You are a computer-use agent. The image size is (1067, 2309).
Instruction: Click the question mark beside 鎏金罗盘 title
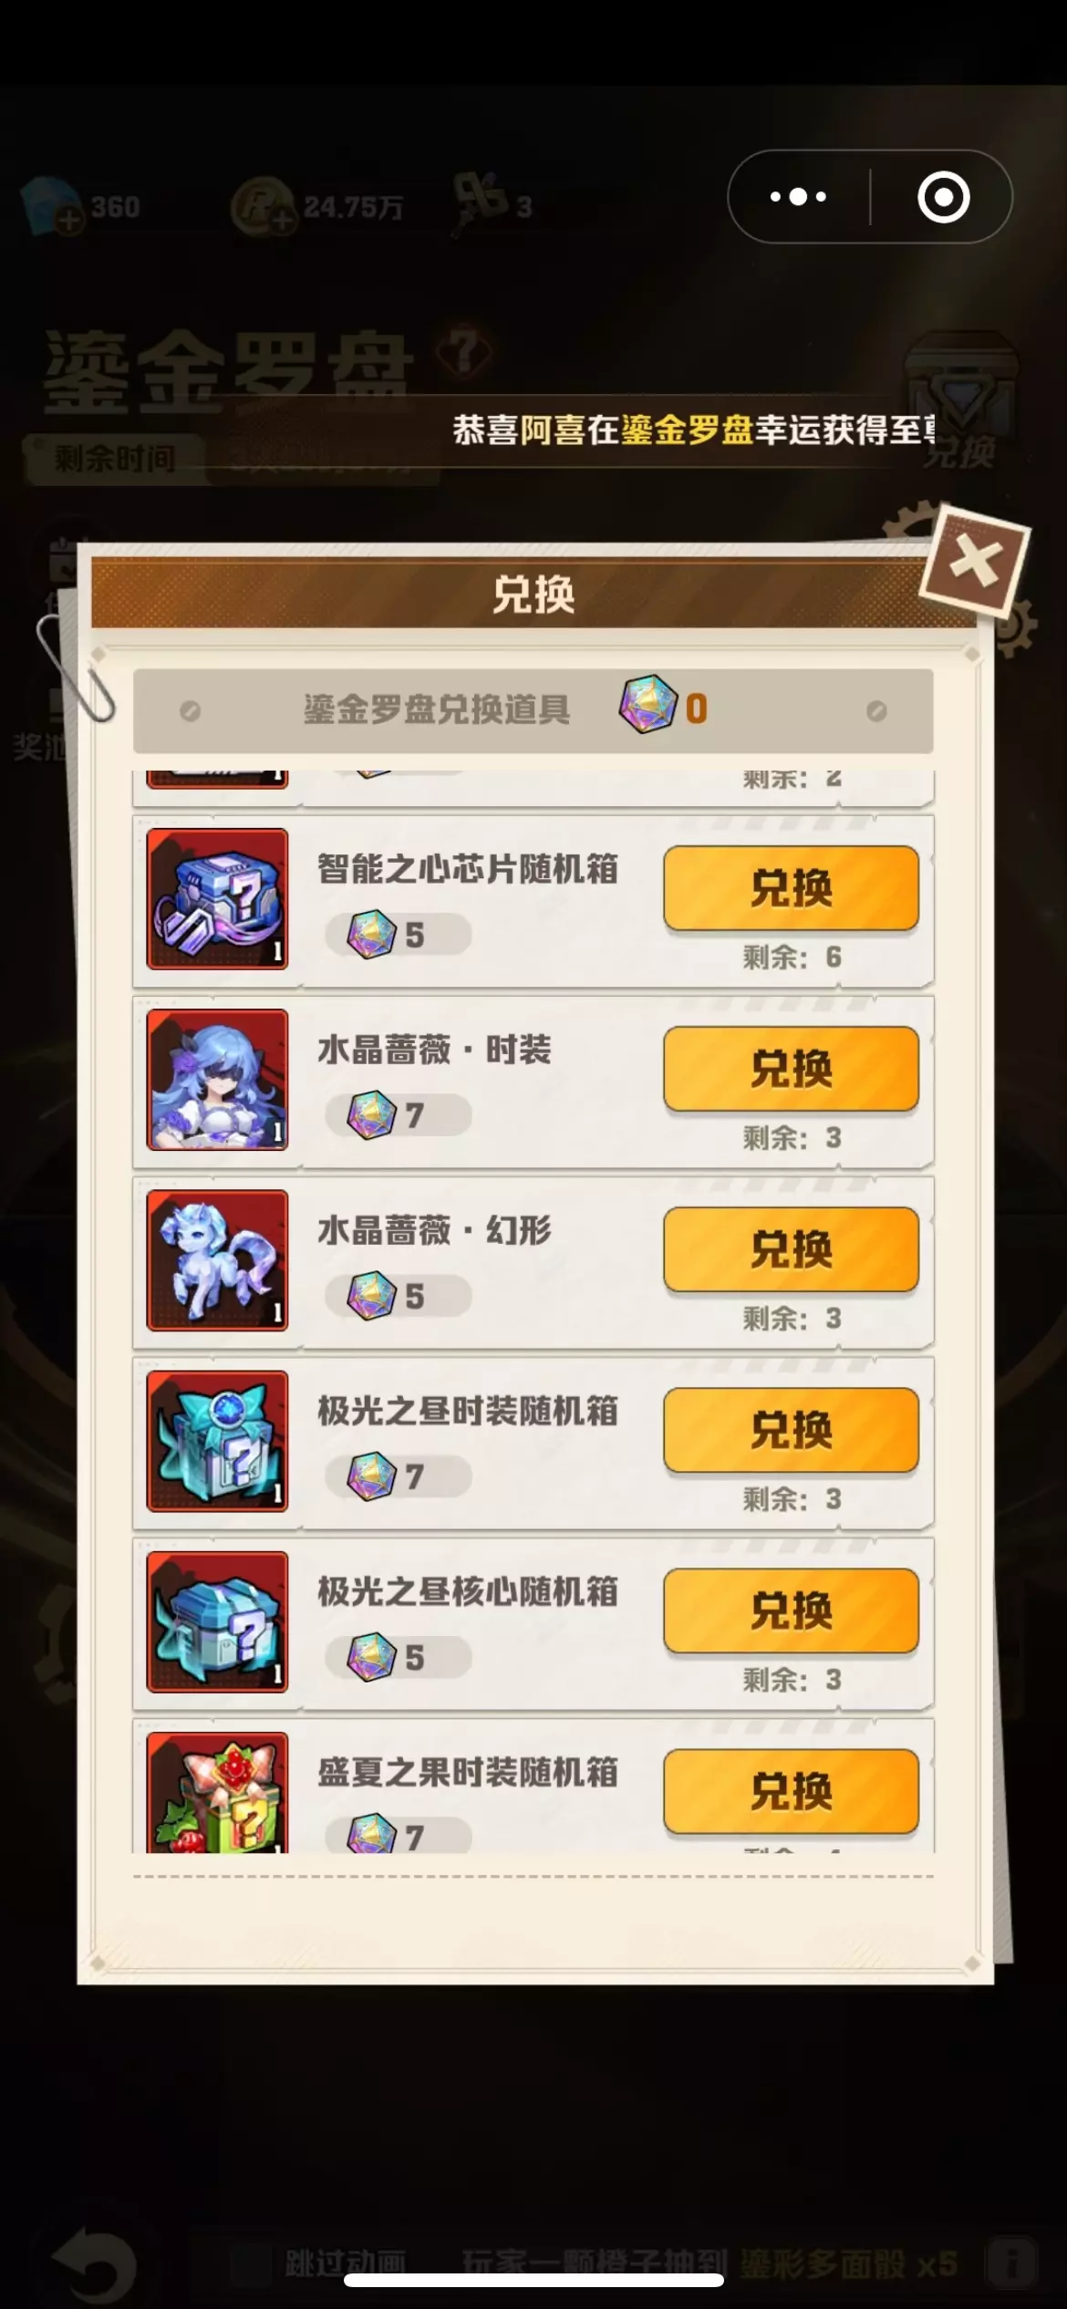(464, 351)
